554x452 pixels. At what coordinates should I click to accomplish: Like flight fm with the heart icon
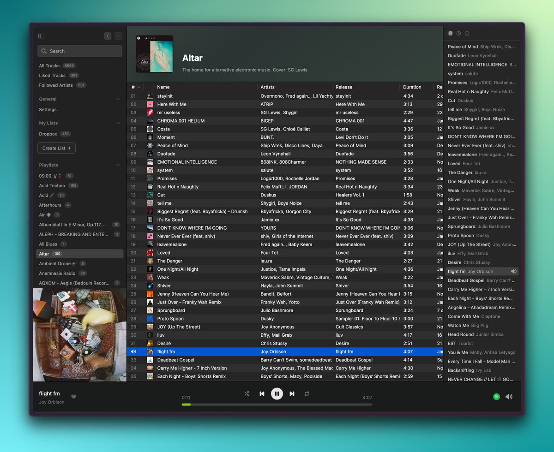pyautogui.click(x=73, y=397)
